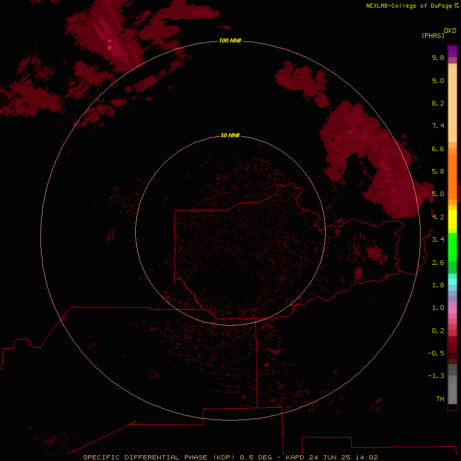Click the DKD product label
This screenshot has width=461, height=461.
tap(450, 31)
